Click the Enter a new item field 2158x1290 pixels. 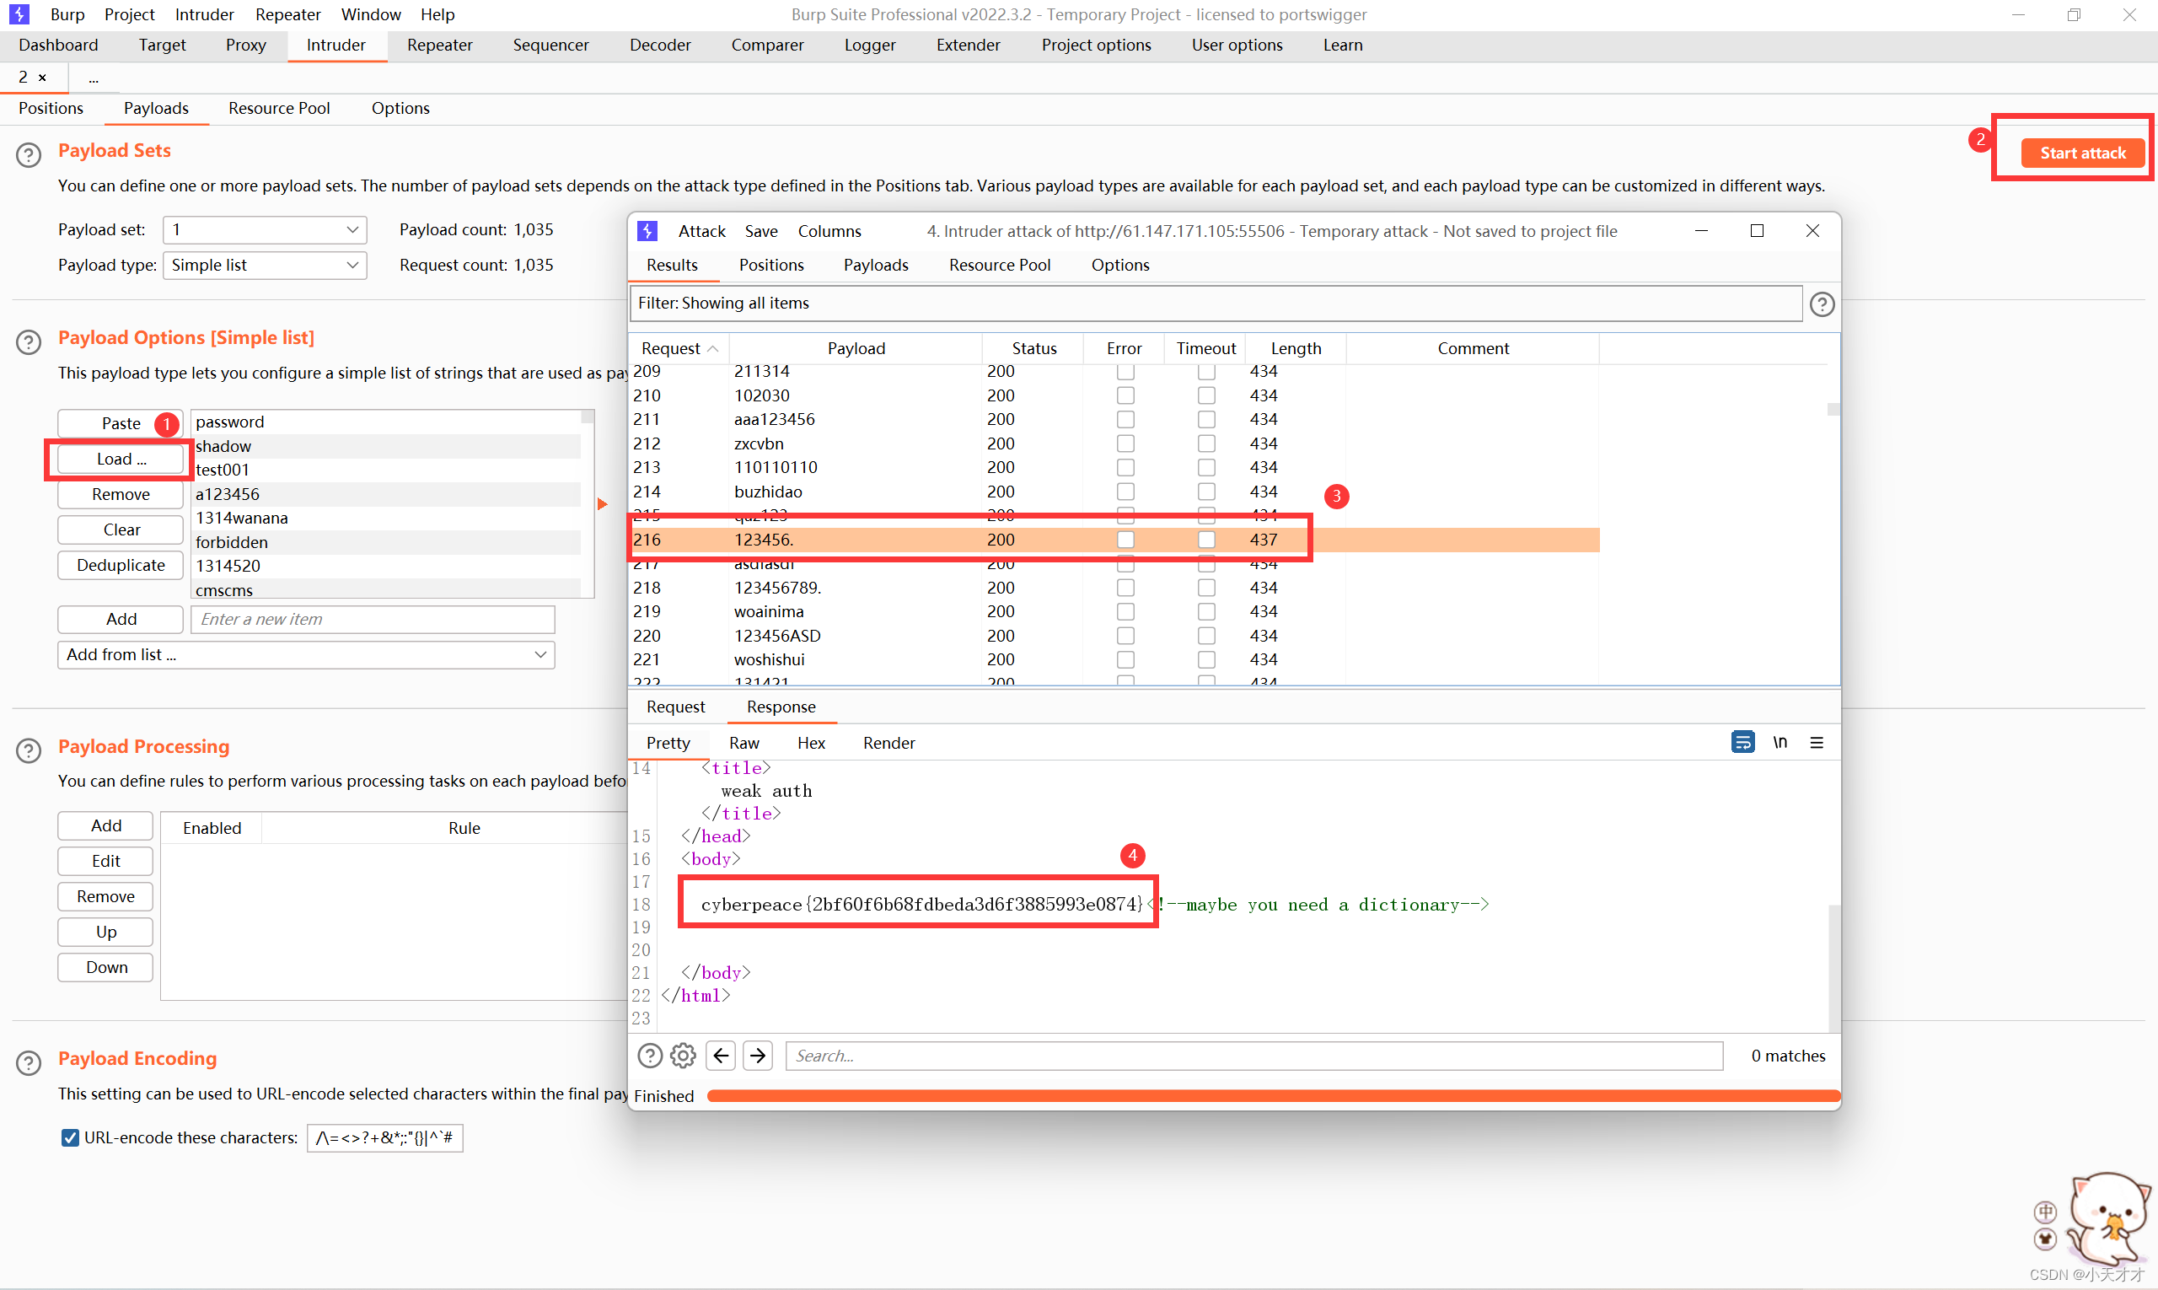pyautogui.click(x=372, y=619)
